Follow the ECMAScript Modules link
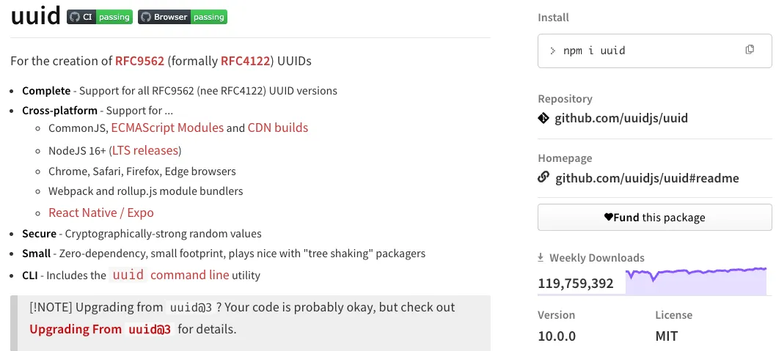Screen dimensions: 776x351 click(167, 128)
